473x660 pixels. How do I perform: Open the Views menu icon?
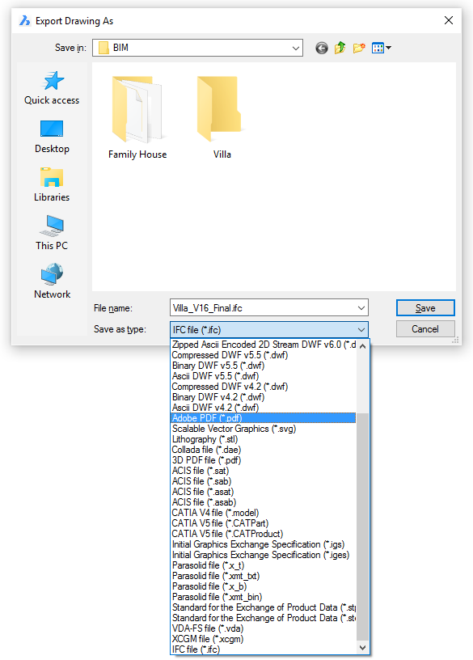coord(382,48)
